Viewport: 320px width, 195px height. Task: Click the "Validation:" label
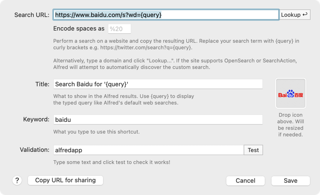[34, 150]
